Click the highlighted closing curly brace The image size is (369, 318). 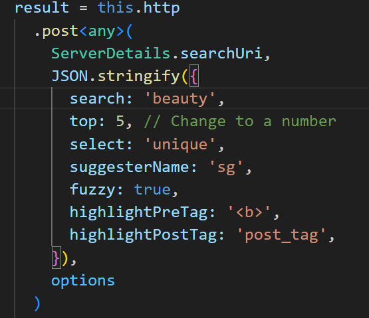[57, 258]
